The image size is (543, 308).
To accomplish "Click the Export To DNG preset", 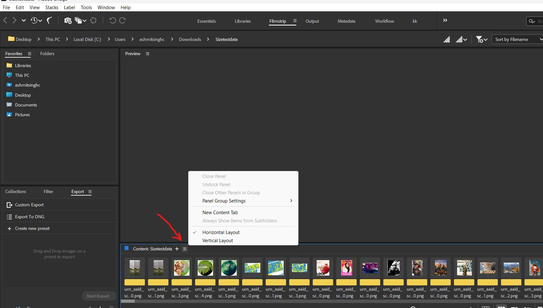I will pos(60,217).
